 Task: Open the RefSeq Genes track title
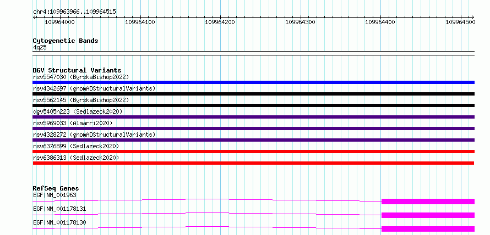click(x=56, y=188)
